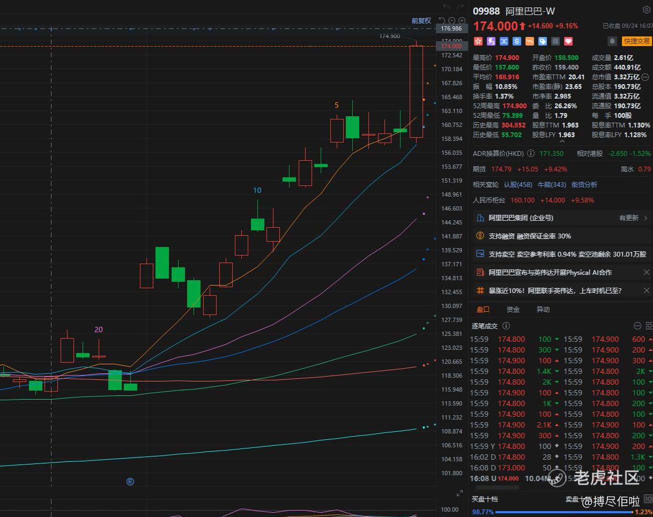This screenshot has width=653, height=517.
Task: Click the E earnings marker on the chart
Action: pyautogui.click(x=130, y=481)
